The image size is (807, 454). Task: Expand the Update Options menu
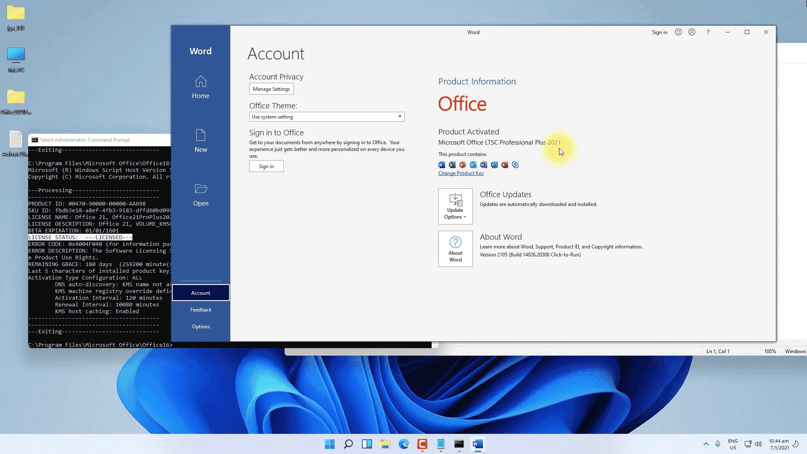[455, 206]
